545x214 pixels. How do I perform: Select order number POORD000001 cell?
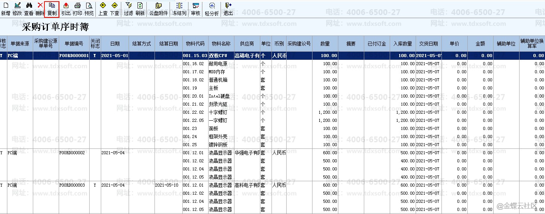(74, 56)
